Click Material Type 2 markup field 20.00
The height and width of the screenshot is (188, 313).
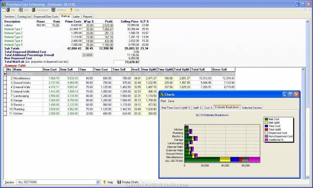click(88, 33)
